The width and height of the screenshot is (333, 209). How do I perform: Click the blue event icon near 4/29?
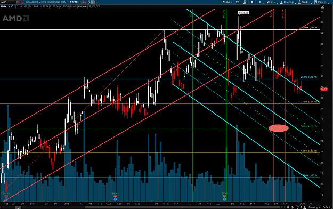115,199
